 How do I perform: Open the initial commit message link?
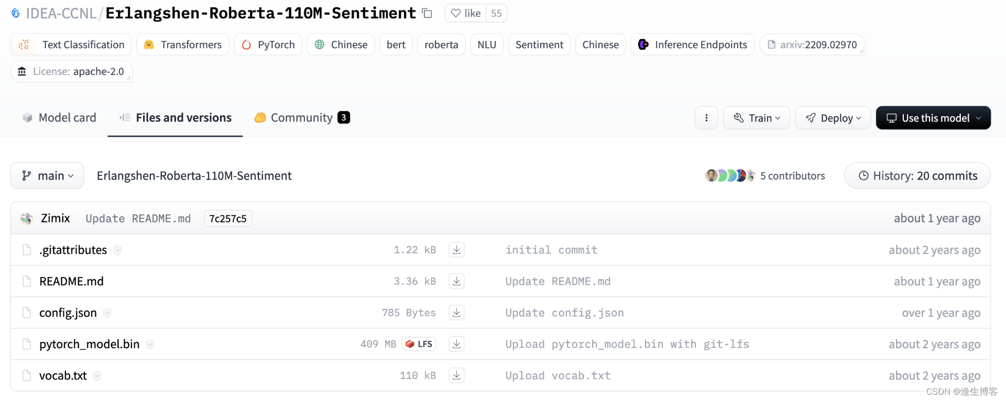click(x=551, y=250)
